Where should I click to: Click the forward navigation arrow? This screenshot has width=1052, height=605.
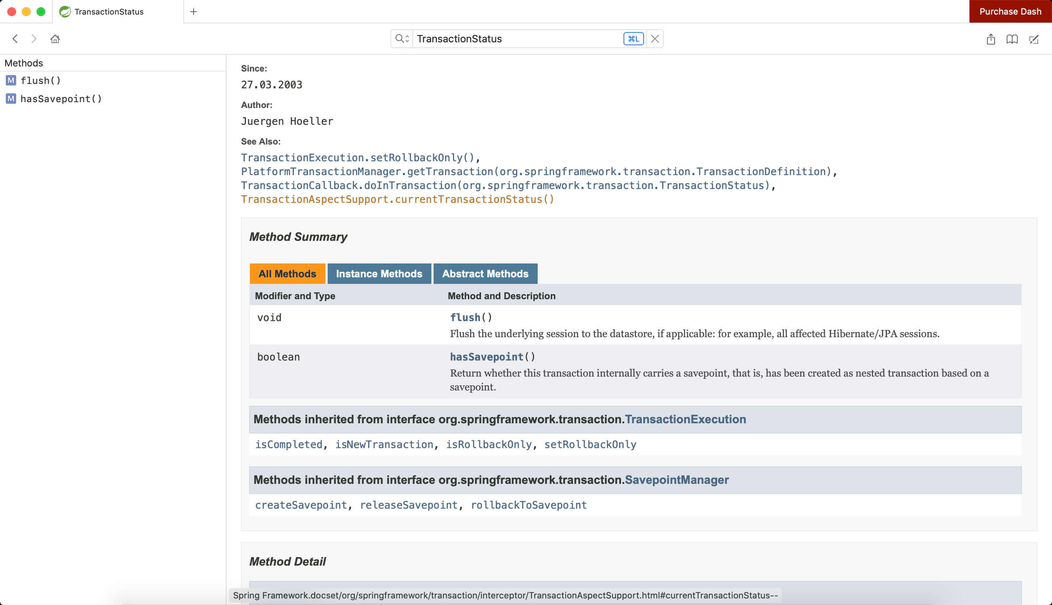tap(33, 39)
